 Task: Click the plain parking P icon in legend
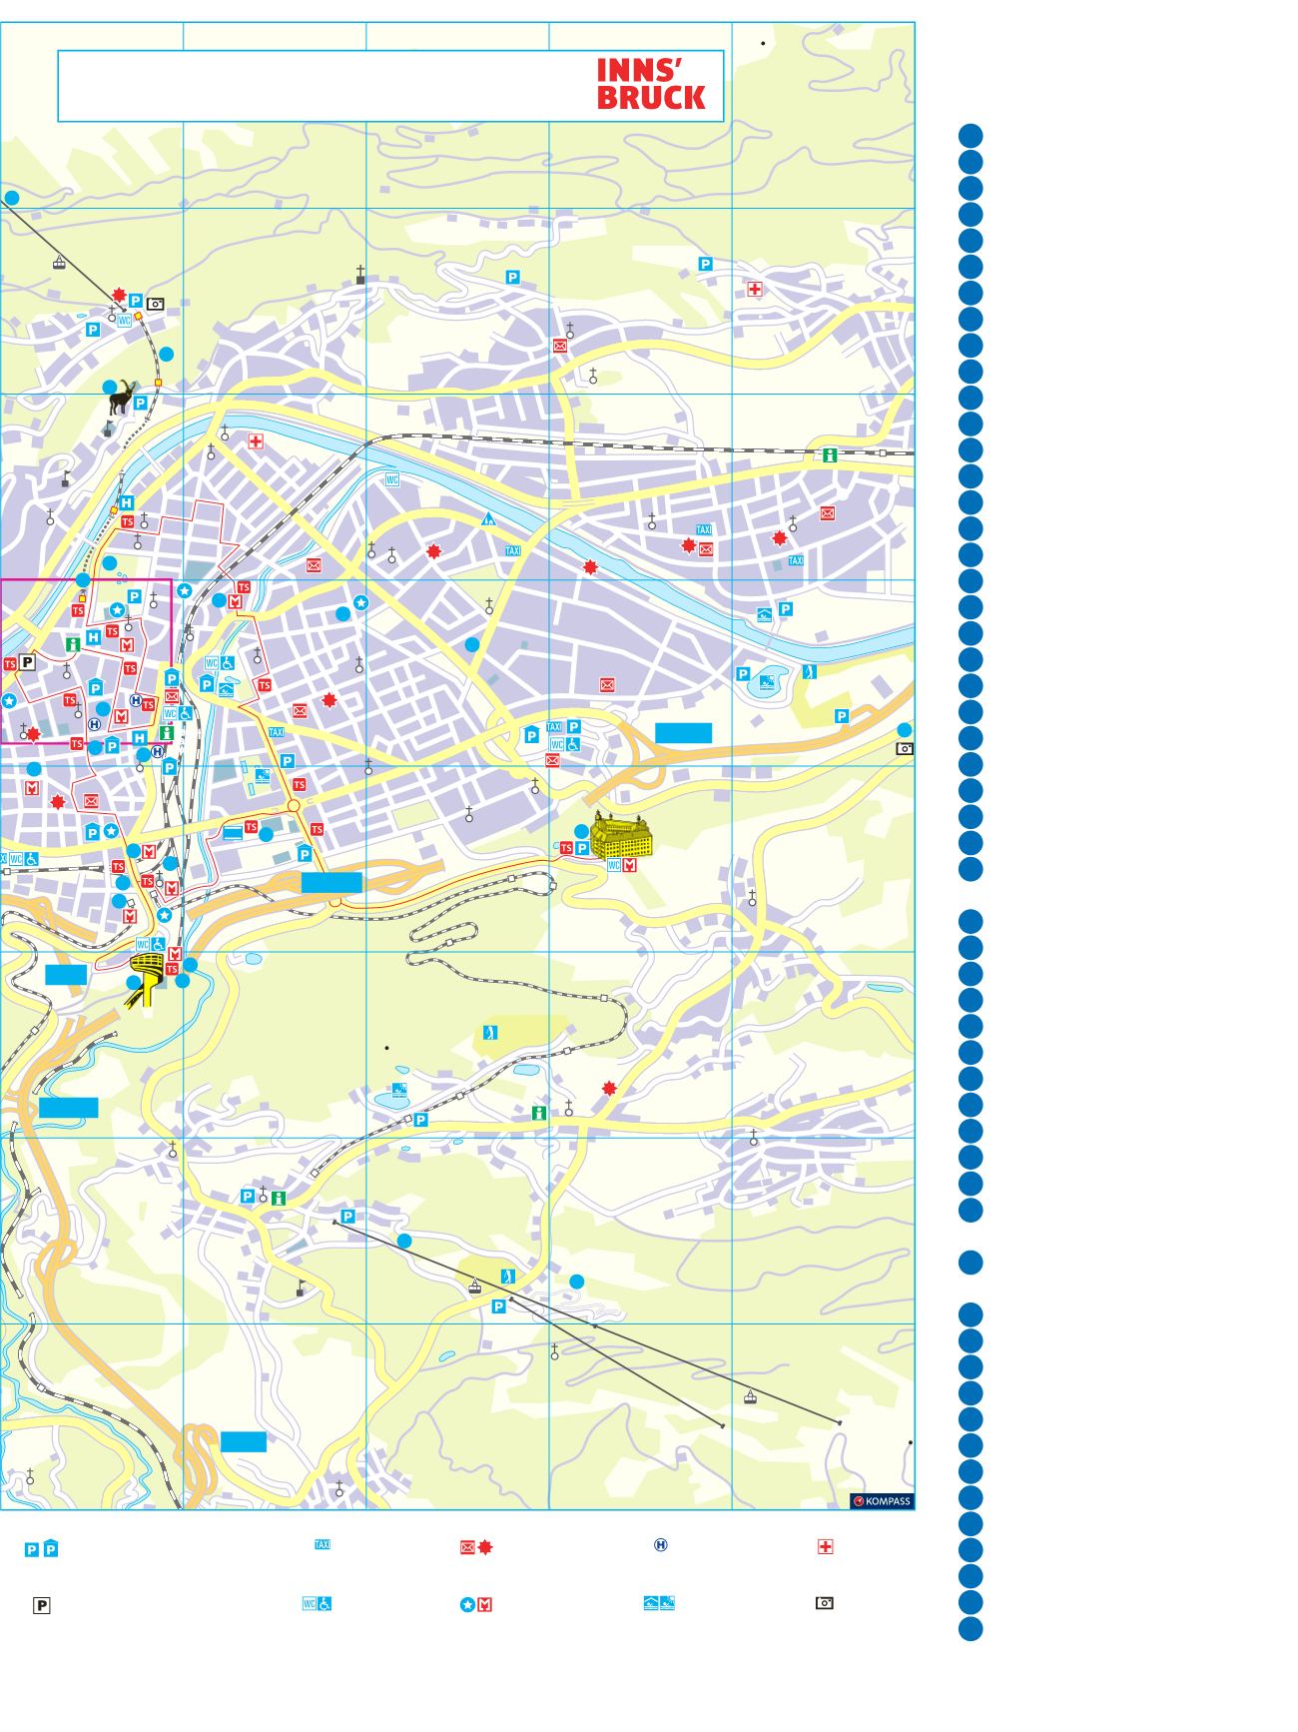tap(32, 1549)
